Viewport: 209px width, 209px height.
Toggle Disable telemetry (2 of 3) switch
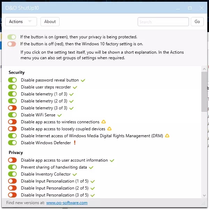13,101
